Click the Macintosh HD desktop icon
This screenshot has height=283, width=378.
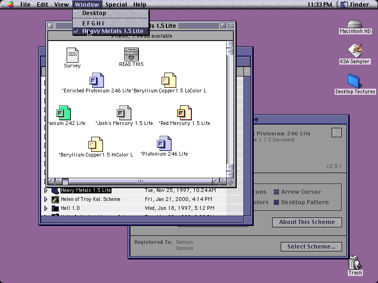coord(355,24)
